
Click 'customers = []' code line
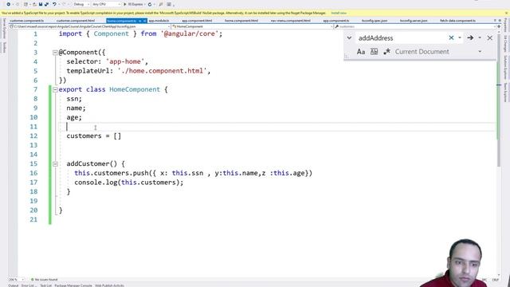click(x=94, y=136)
